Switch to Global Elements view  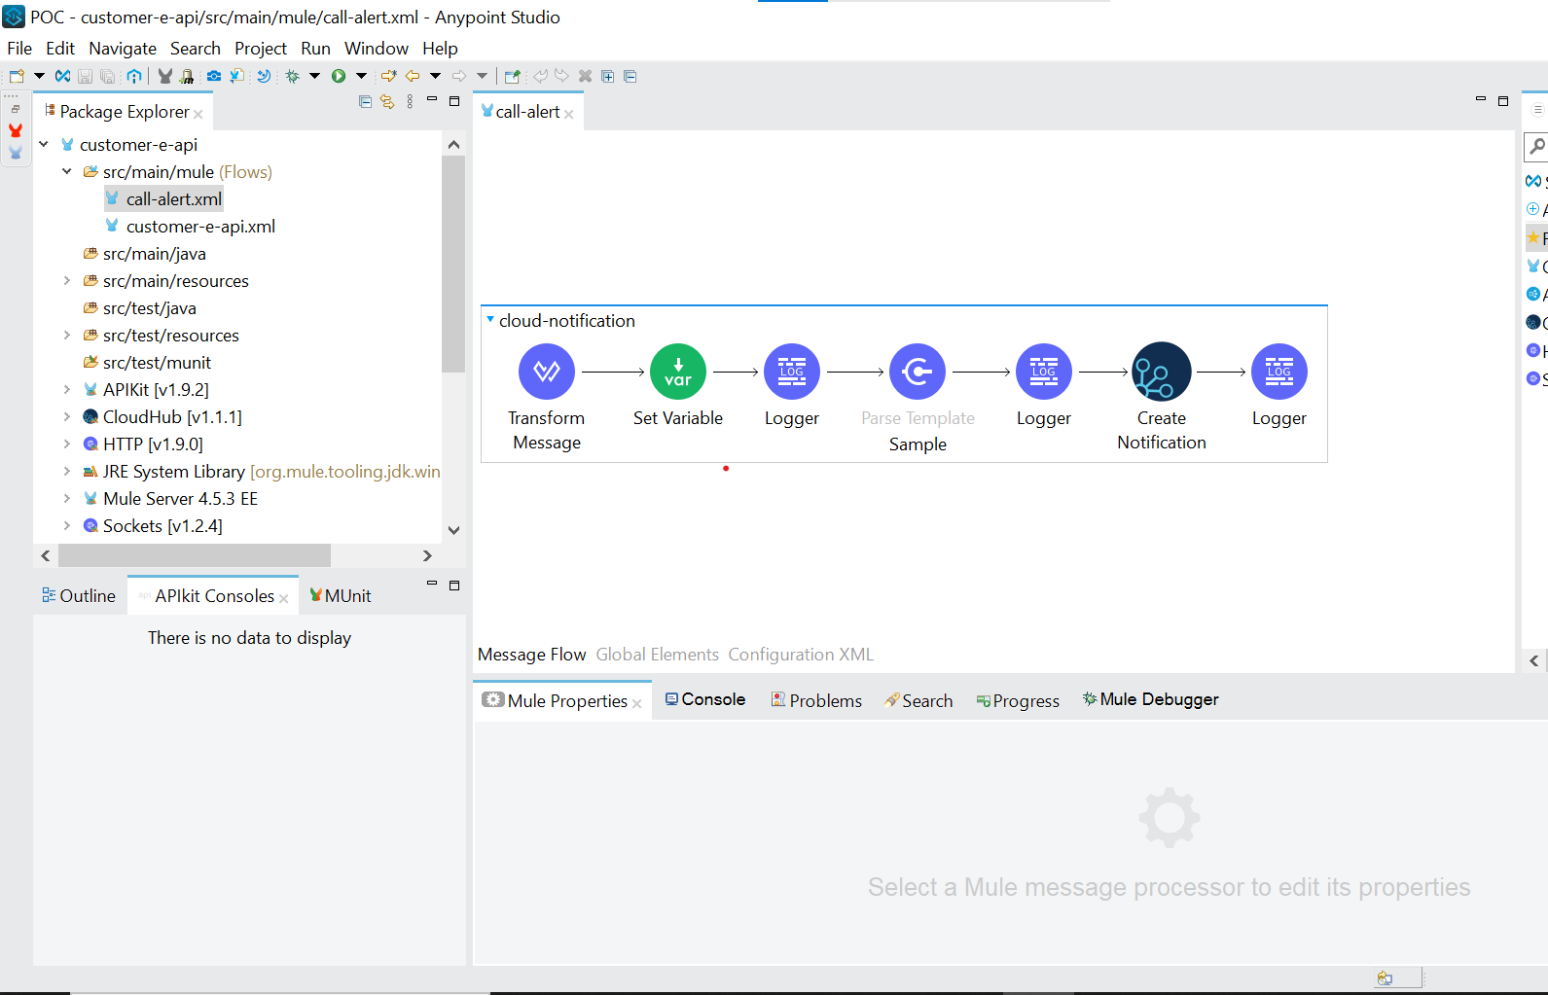(x=657, y=655)
